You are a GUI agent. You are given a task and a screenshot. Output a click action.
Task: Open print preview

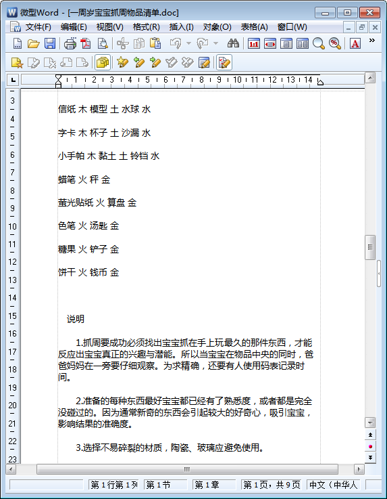[x=103, y=43]
